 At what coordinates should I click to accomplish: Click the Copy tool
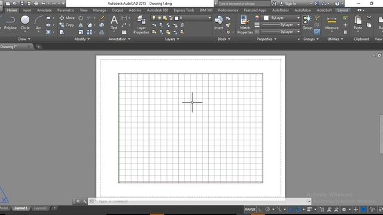tap(66, 25)
